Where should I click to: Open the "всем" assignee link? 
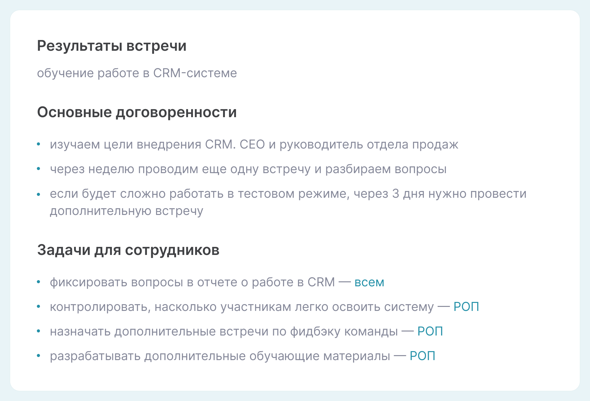369,282
